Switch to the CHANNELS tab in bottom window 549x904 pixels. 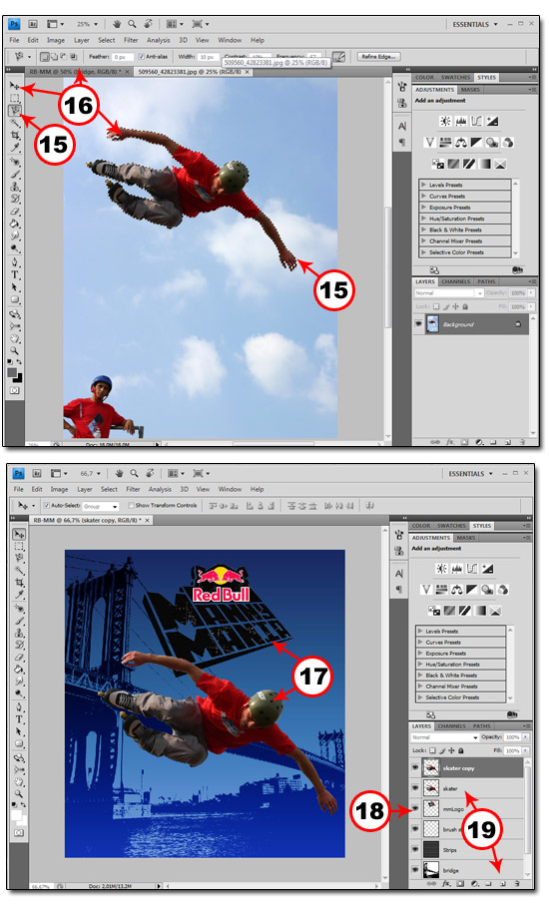[x=451, y=726]
